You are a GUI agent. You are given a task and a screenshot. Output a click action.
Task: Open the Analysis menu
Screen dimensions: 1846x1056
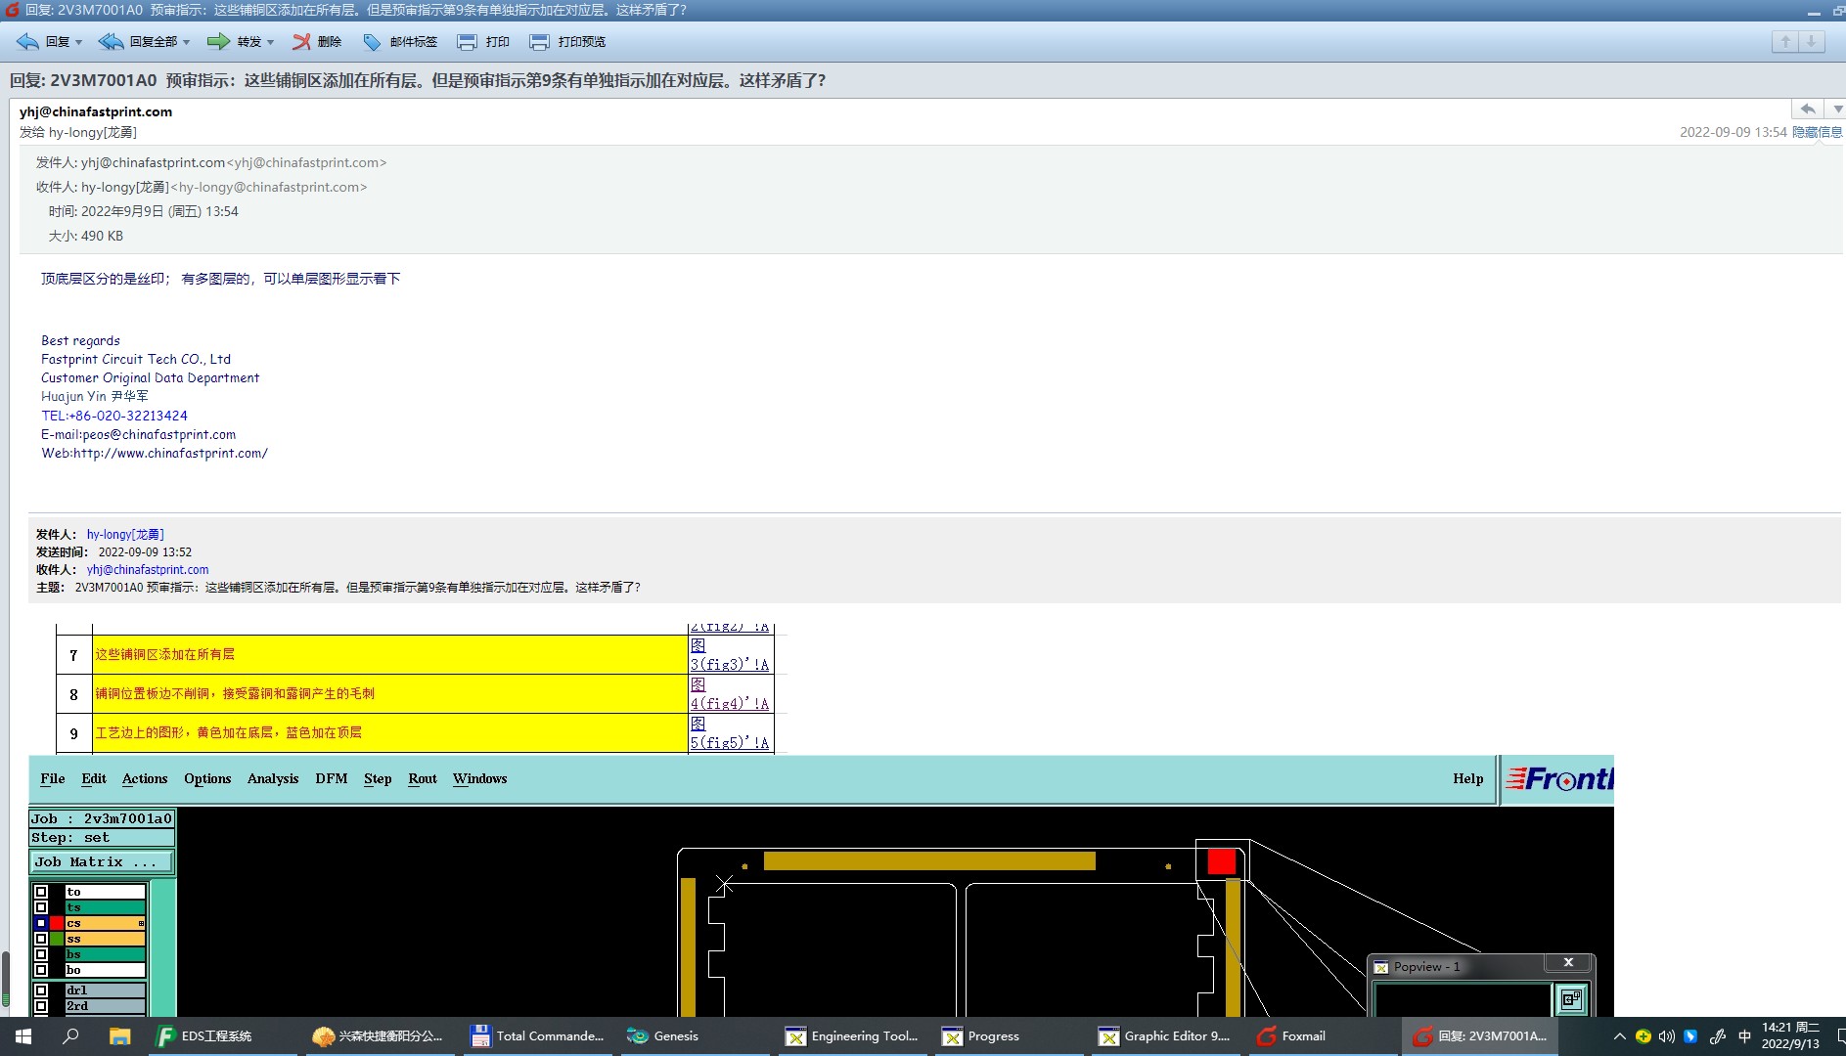273,778
